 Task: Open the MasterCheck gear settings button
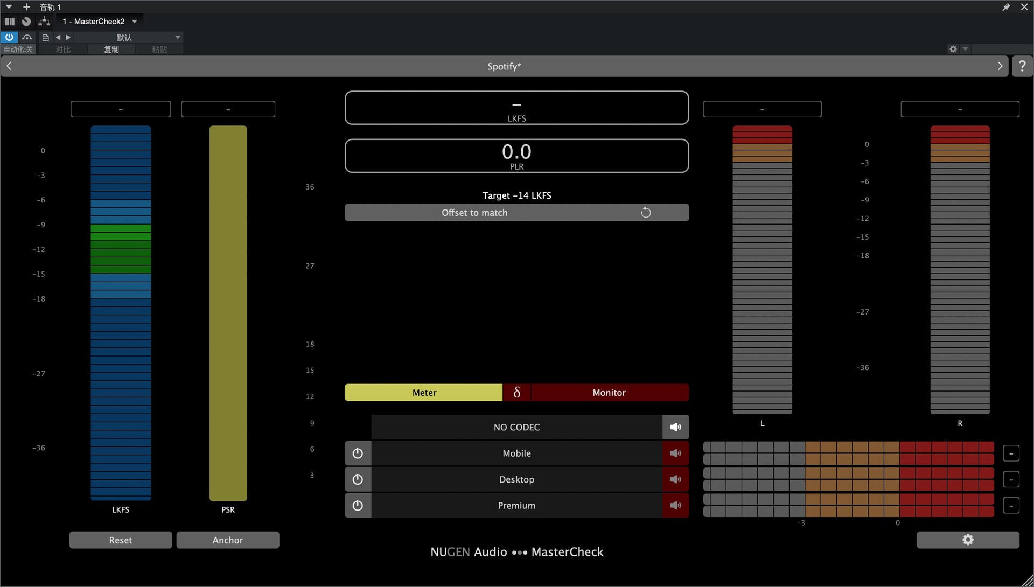point(967,540)
